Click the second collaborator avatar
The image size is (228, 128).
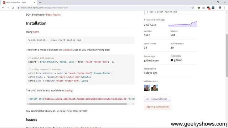154,88
